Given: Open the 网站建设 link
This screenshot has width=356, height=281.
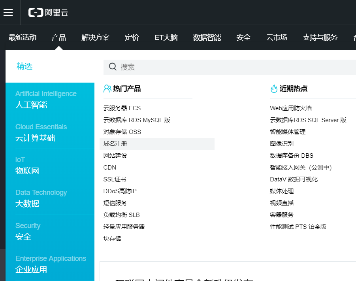Looking at the screenshot, I should (x=115, y=156).
